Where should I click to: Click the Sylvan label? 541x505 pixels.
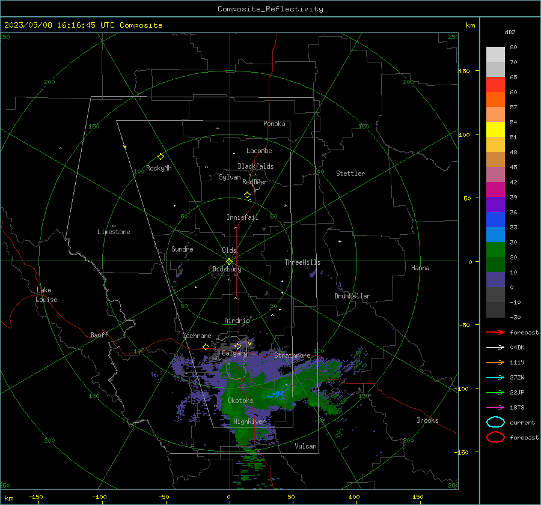(x=230, y=177)
